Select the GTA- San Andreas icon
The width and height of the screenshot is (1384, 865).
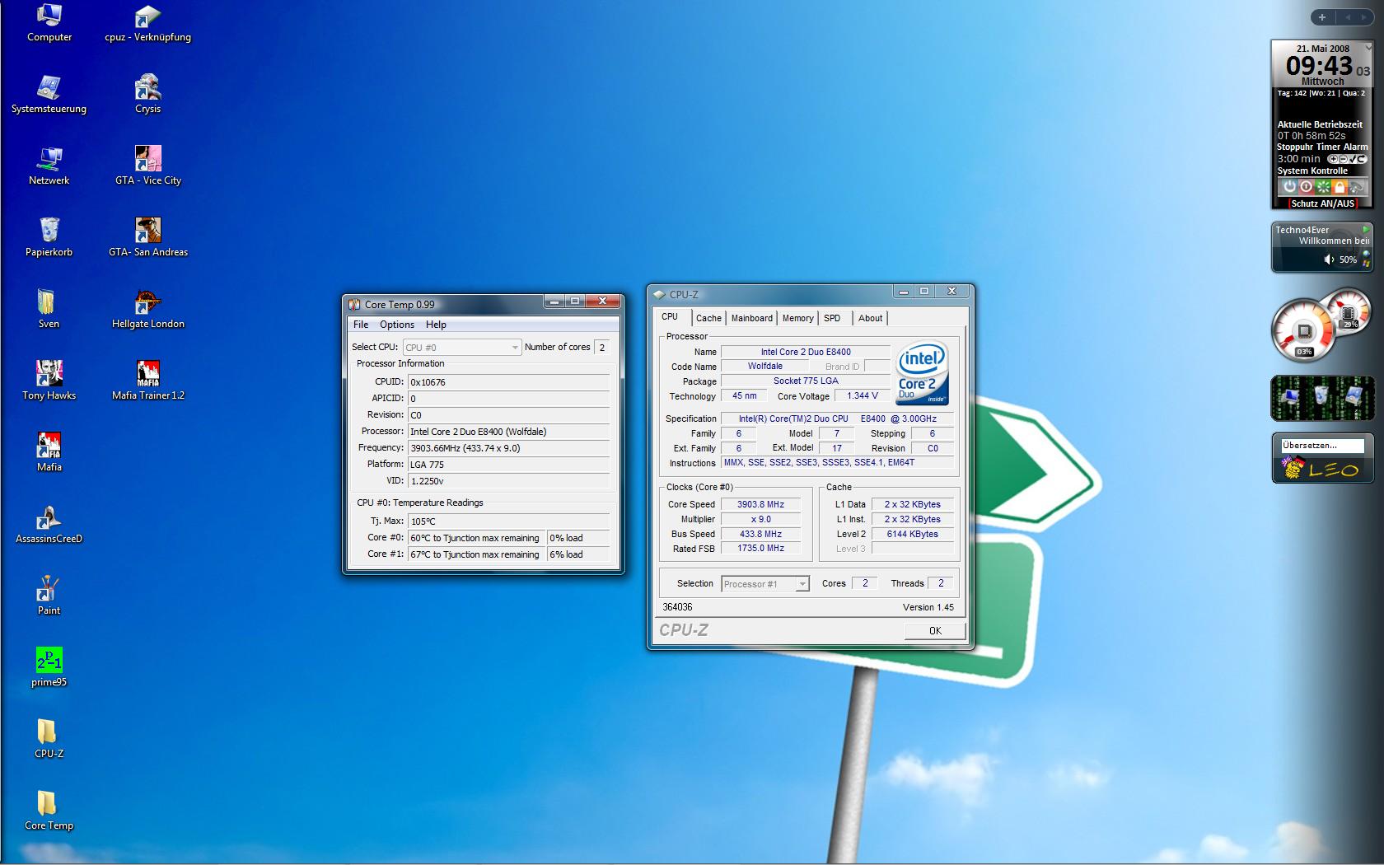[x=147, y=237]
